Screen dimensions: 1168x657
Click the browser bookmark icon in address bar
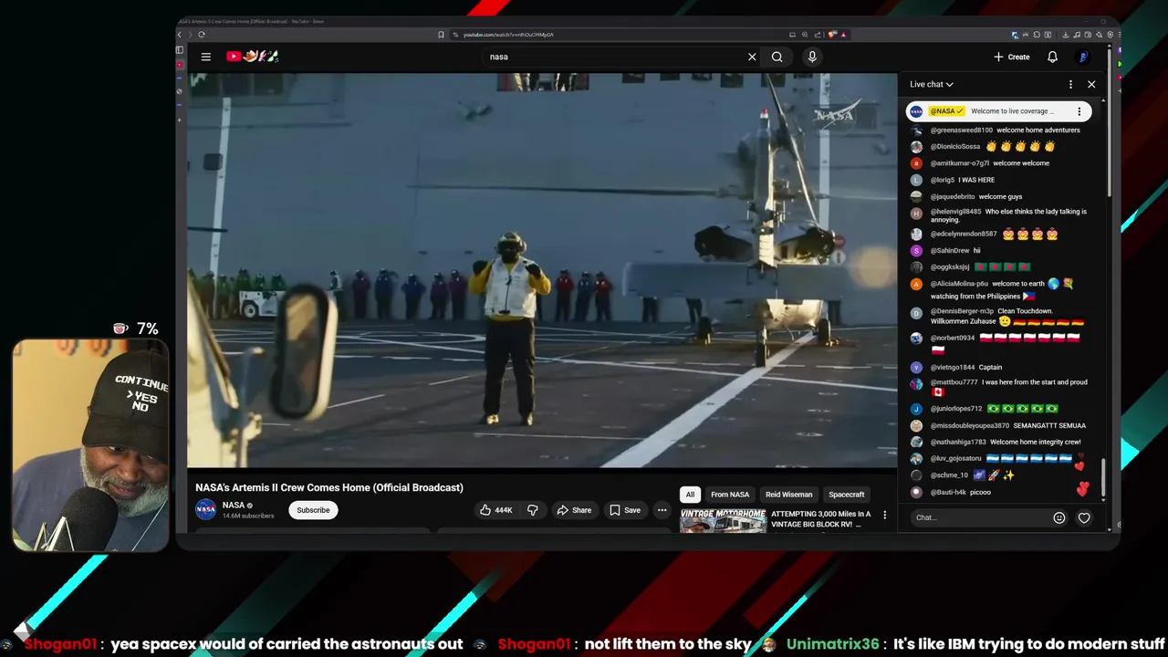(441, 35)
